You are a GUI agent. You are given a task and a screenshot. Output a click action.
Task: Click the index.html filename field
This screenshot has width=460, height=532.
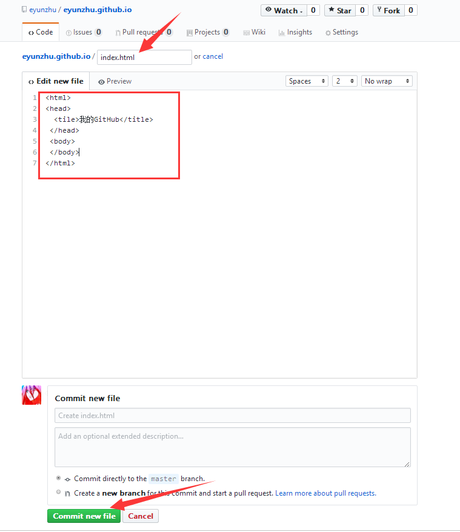144,58
